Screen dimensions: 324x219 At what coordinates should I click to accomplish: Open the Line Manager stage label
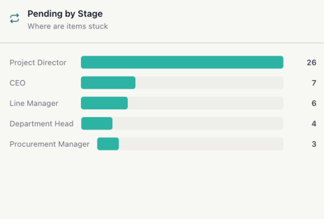(x=34, y=103)
